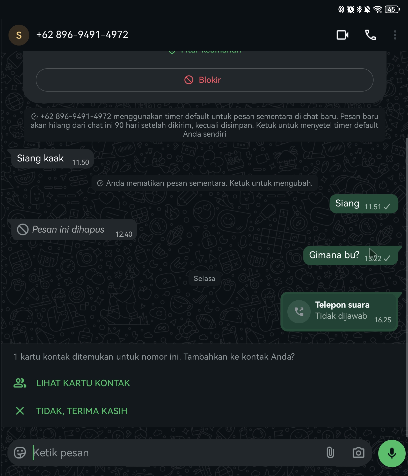408x476 pixels.
Task: Tap the missed call icon in Telepon suara bubble
Action: (299, 311)
